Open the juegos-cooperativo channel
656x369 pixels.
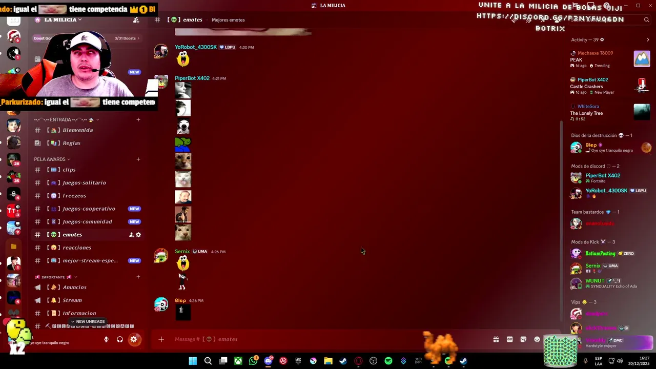(87, 209)
